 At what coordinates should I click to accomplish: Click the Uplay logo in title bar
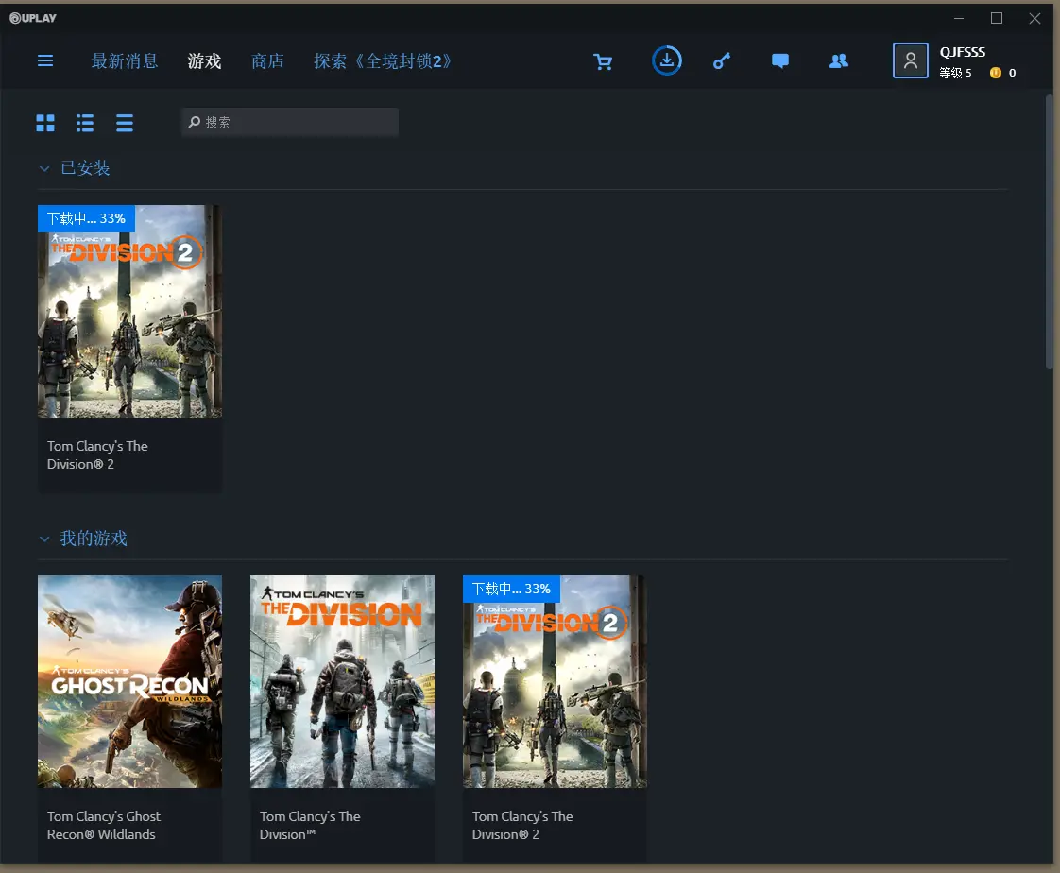coord(33,18)
